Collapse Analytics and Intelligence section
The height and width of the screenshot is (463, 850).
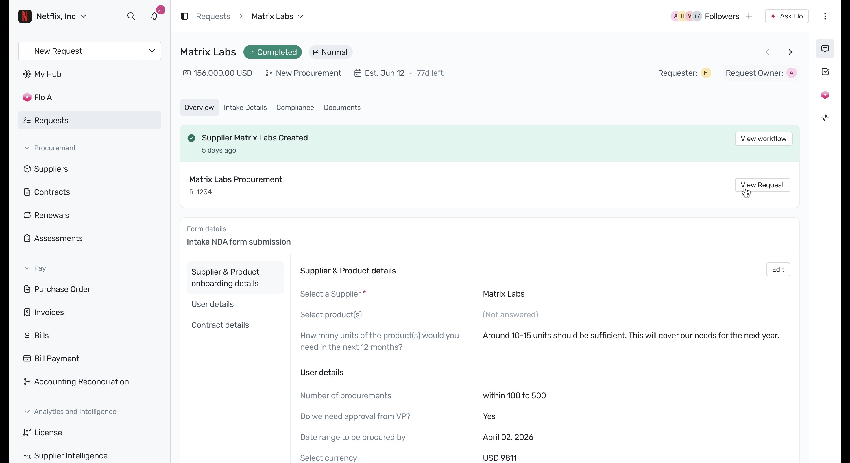coord(27,412)
